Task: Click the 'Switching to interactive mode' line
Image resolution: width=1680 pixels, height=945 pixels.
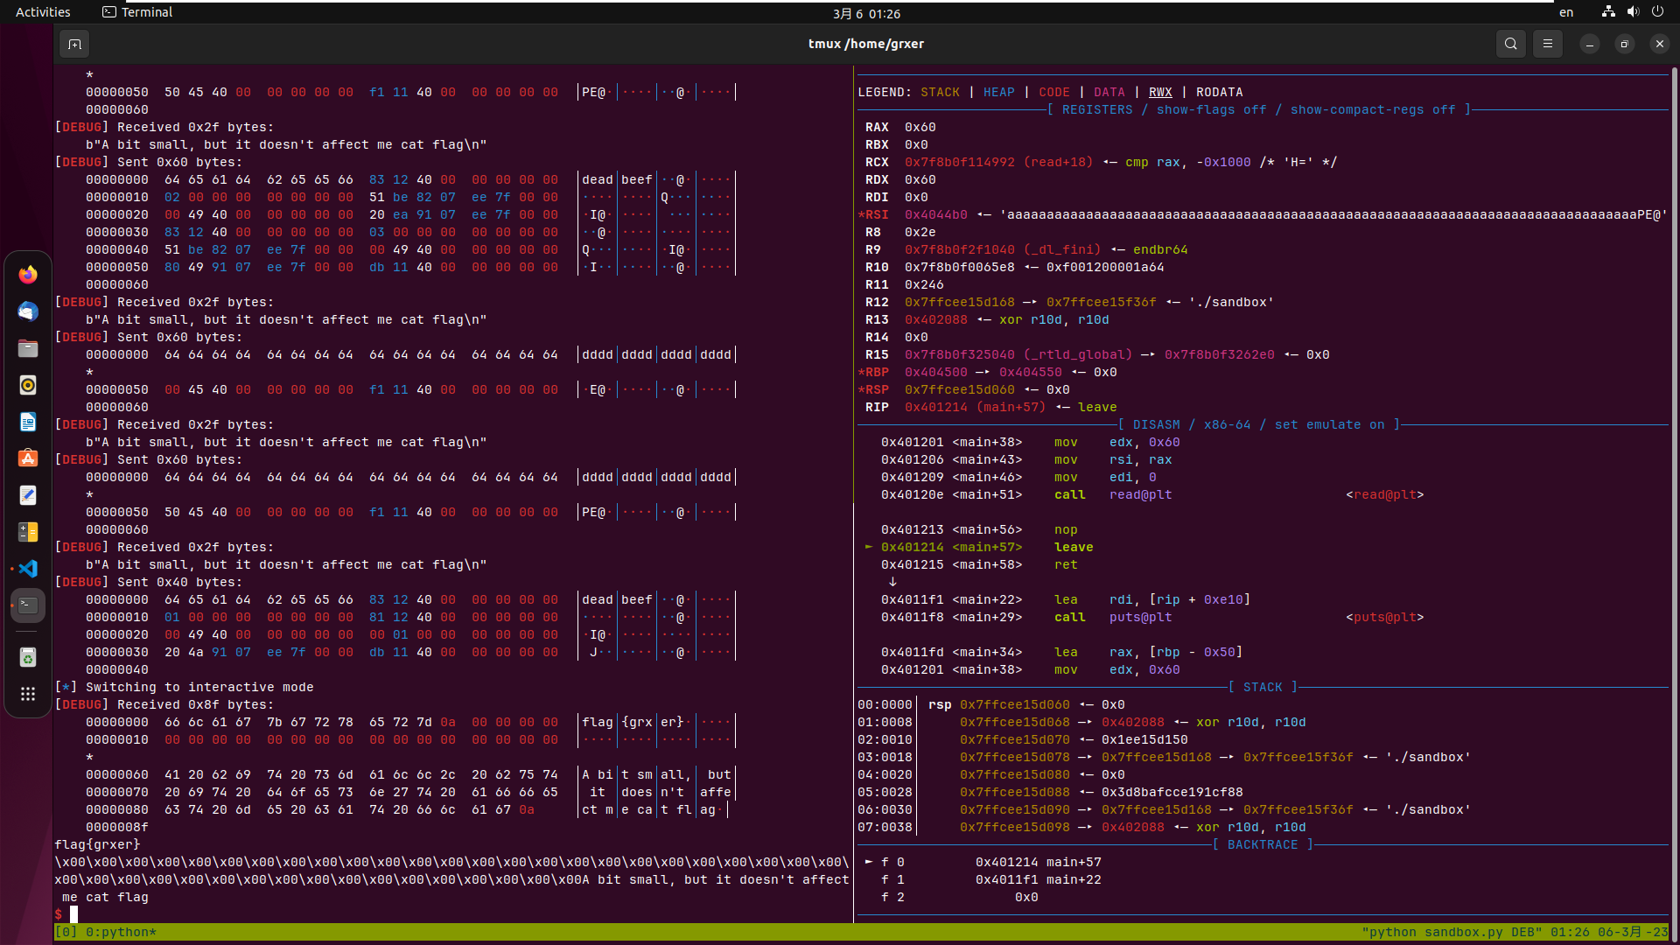Action: pyautogui.click(x=184, y=687)
